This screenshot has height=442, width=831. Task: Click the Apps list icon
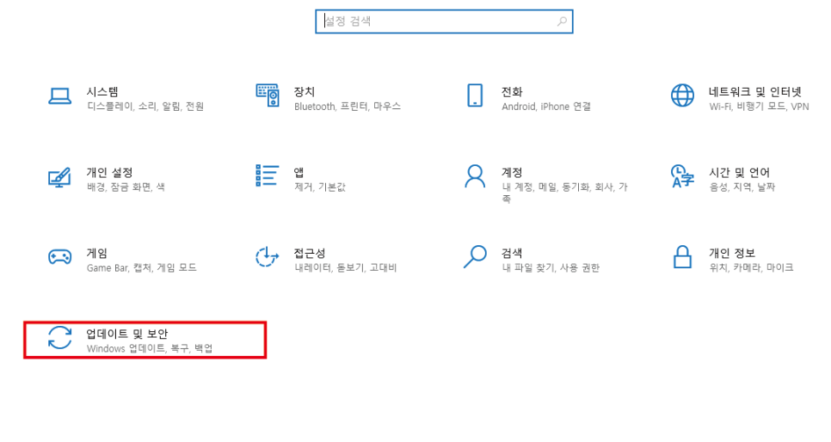[x=267, y=175]
